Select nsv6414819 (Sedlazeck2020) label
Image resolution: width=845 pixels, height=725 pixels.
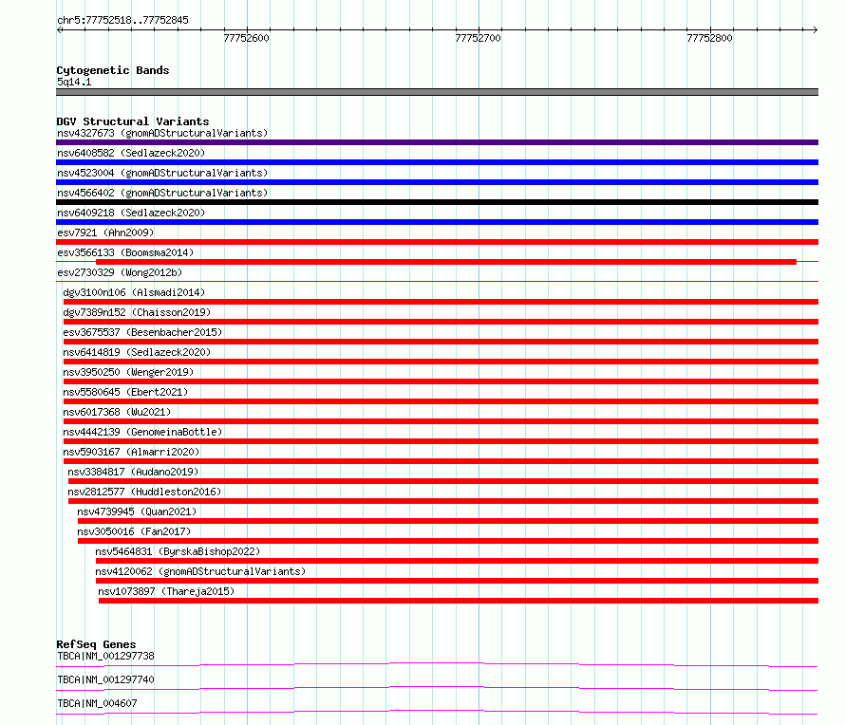coord(137,352)
